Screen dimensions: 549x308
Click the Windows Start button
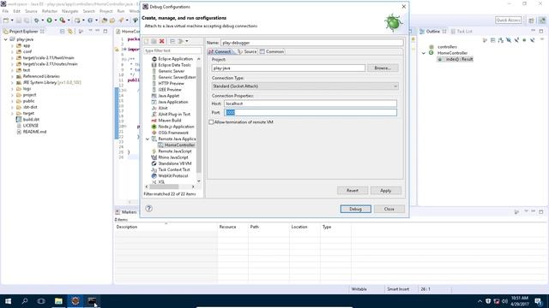(x=8, y=301)
